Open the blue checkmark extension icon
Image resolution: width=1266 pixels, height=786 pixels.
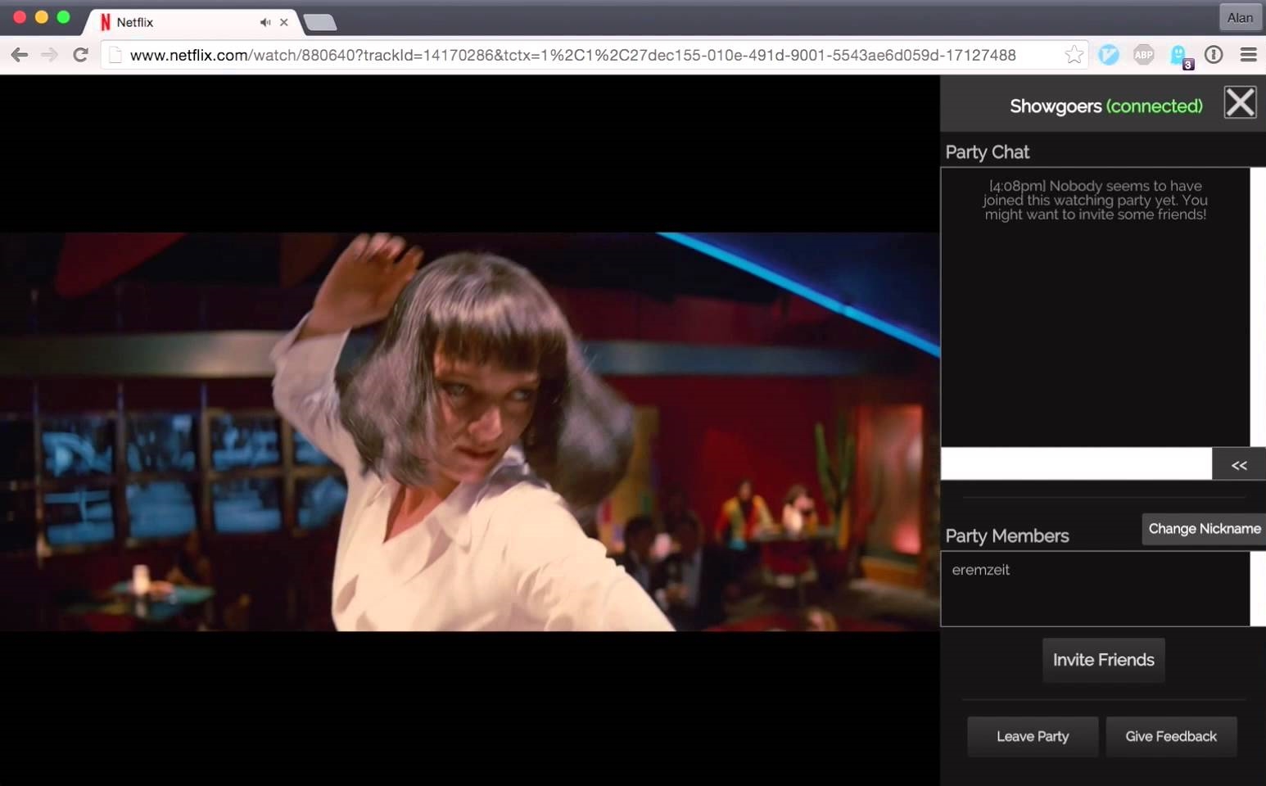(x=1109, y=55)
